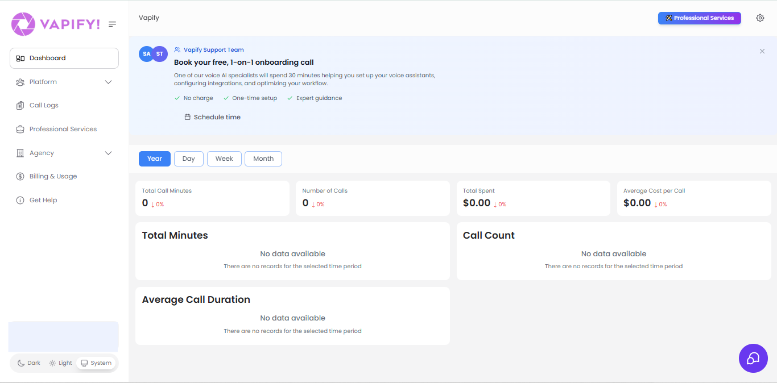The height and width of the screenshot is (383, 777).
Task: Click the Professional Services header button
Action: [700, 18]
